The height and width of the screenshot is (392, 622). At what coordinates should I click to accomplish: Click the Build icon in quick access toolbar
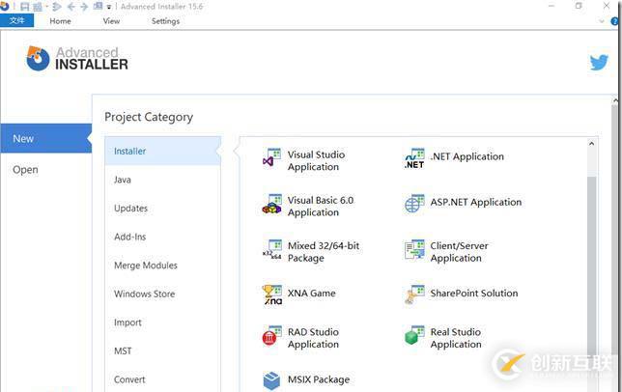point(38,7)
